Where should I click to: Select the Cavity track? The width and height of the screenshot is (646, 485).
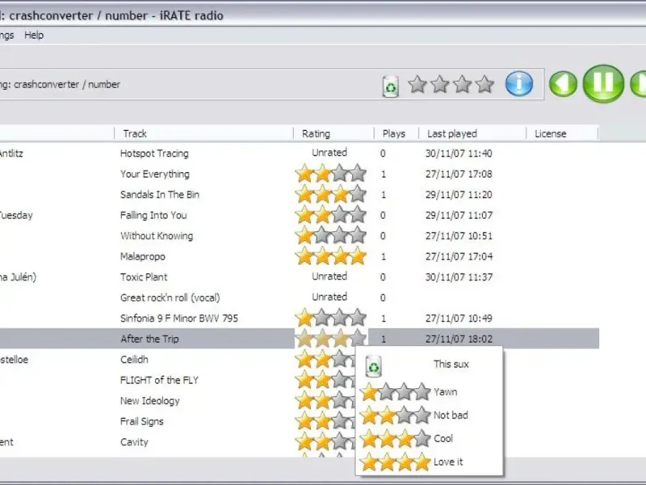click(134, 442)
